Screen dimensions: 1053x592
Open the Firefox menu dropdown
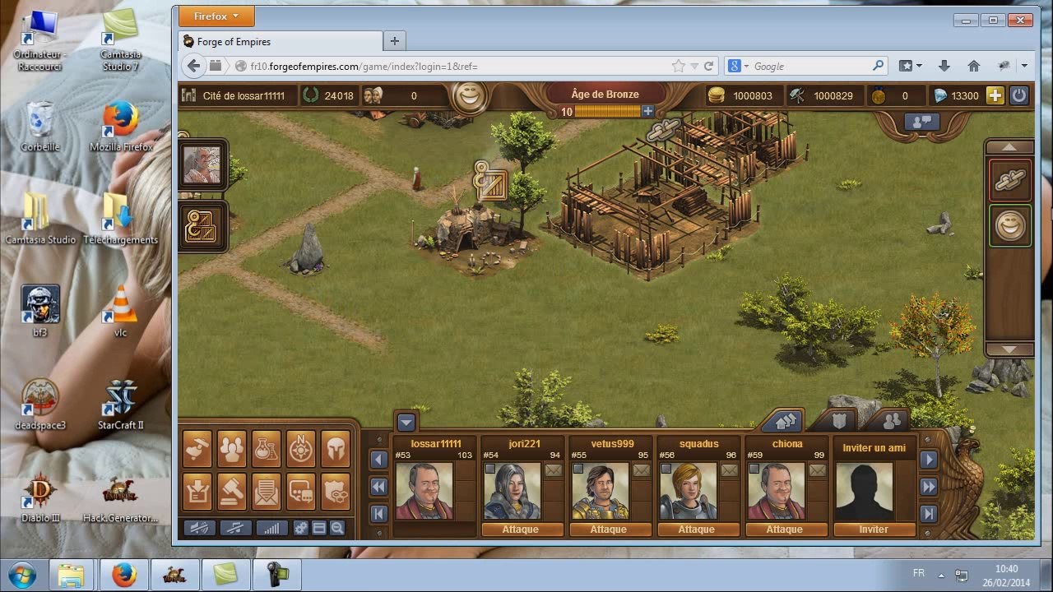coord(216,16)
